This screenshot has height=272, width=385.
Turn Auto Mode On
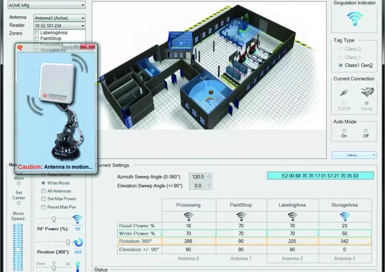(x=344, y=131)
